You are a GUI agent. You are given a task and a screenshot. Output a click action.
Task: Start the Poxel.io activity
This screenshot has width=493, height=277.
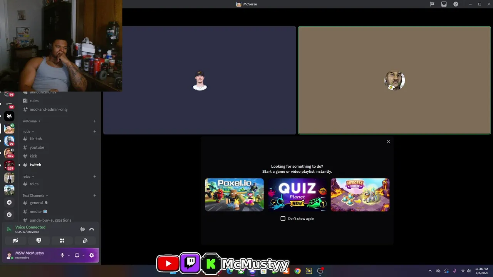[x=234, y=195]
